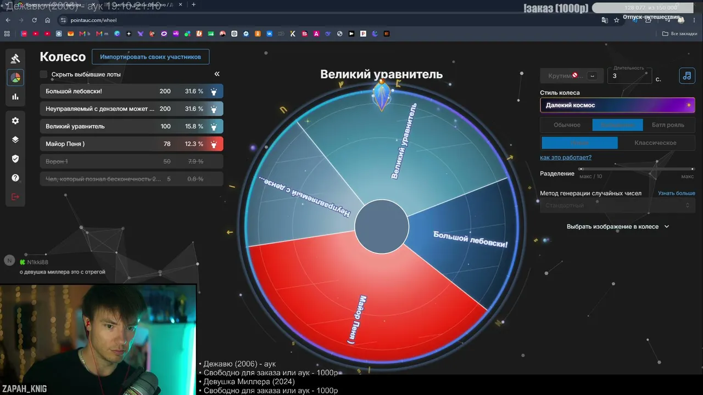Screen dimensions: 703x395
Task: Select the Великий уравнитель lot name in list
Action: [75, 126]
